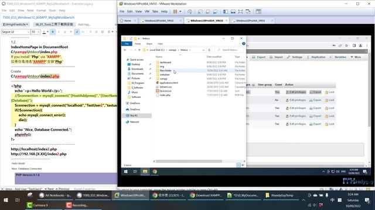Click VMware send Ctrl+Alt+Del icon

pyautogui.click(x=190, y=12)
